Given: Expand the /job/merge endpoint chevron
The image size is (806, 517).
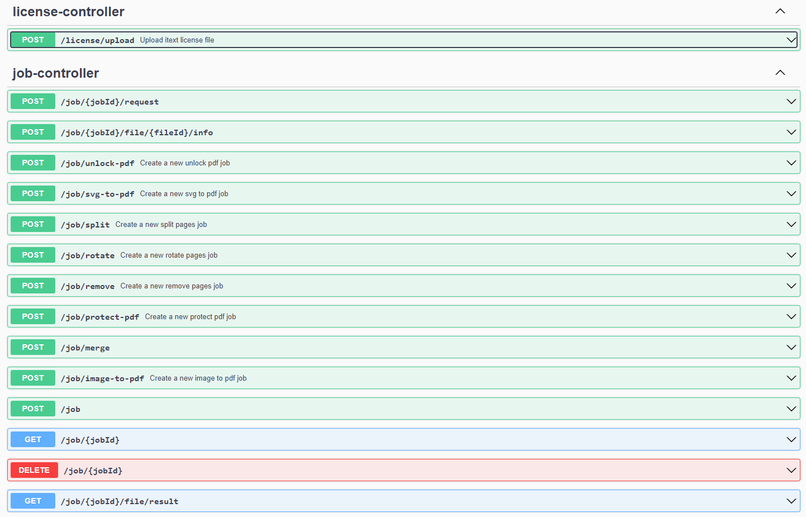Looking at the screenshot, I should click(x=791, y=348).
